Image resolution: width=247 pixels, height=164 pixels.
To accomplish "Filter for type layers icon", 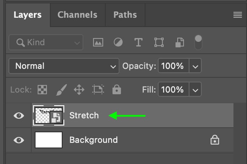I will point(138,42).
